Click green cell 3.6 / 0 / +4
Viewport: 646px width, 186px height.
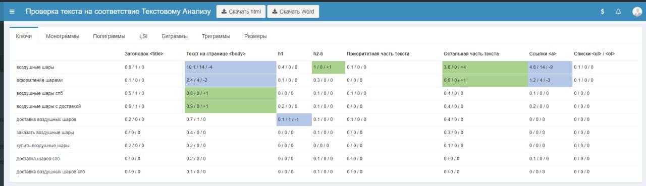485,68
